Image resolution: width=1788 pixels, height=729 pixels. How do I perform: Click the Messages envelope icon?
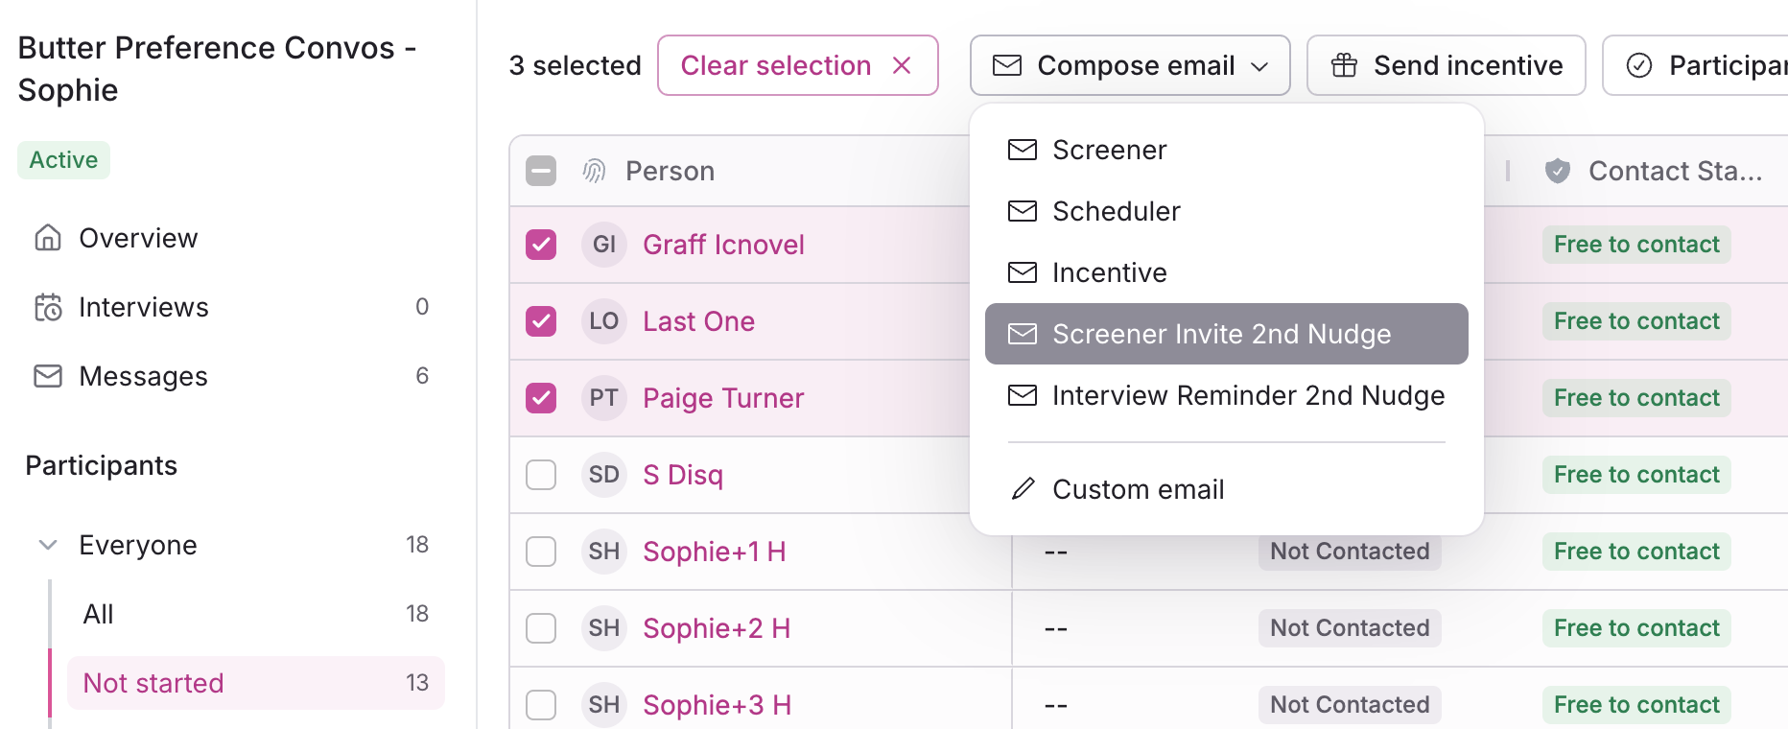[x=48, y=376]
